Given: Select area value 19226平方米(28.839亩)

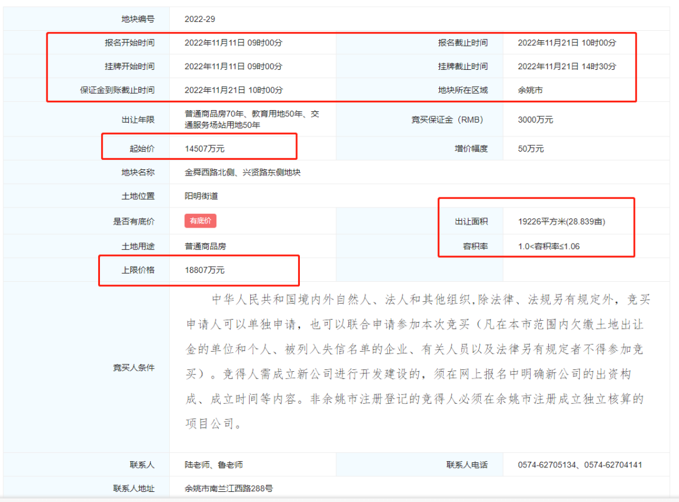Looking at the screenshot, I should pyautogui.click(x=561, y=221).
